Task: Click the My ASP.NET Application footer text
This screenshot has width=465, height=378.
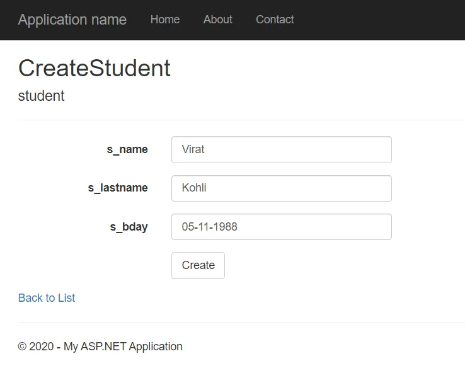Action: (123, 346)
